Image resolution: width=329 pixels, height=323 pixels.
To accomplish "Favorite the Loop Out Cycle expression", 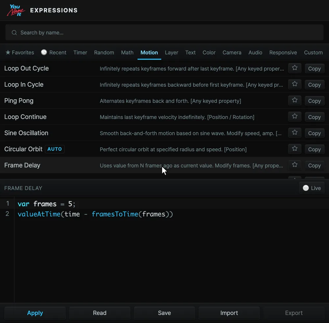I will coord(294,68).
